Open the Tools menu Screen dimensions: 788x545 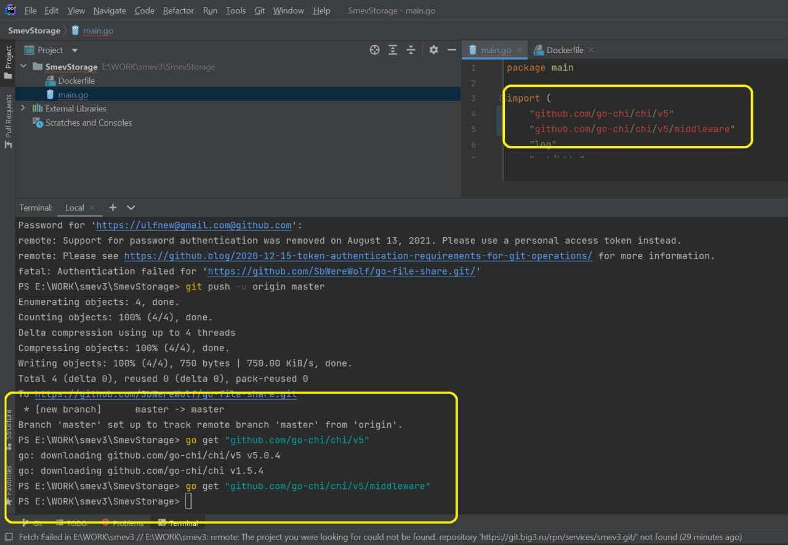coord(236,10)
